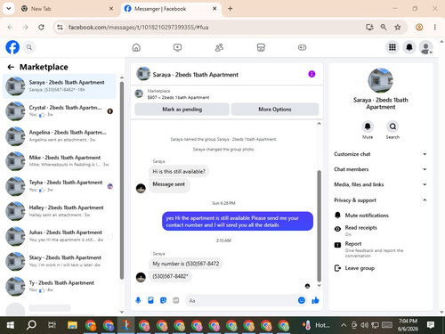Open Crystal - 2beds 1bath conversation
Viewport: 445px width, 334px height.
pos(60,111)
